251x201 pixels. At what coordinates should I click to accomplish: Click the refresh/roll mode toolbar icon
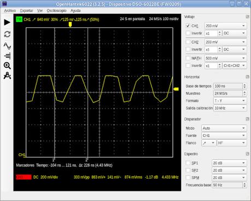(7, 34)
